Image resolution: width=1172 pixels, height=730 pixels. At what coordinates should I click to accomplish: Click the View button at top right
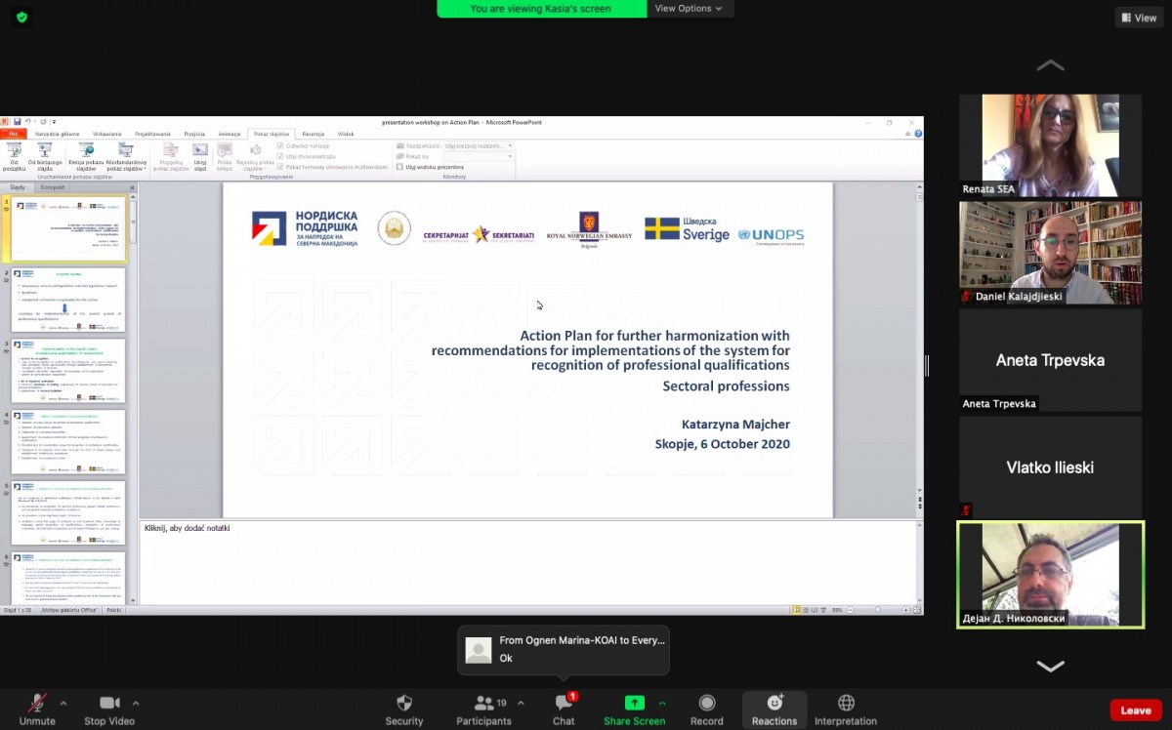click(x=1139, y=18)
